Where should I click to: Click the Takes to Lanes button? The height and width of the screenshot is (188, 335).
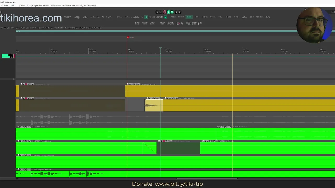(x=137, y=23)
